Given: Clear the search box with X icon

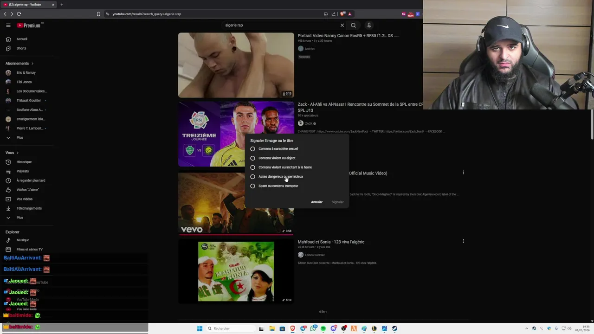Looking at the screenshot, I should 342,25.
